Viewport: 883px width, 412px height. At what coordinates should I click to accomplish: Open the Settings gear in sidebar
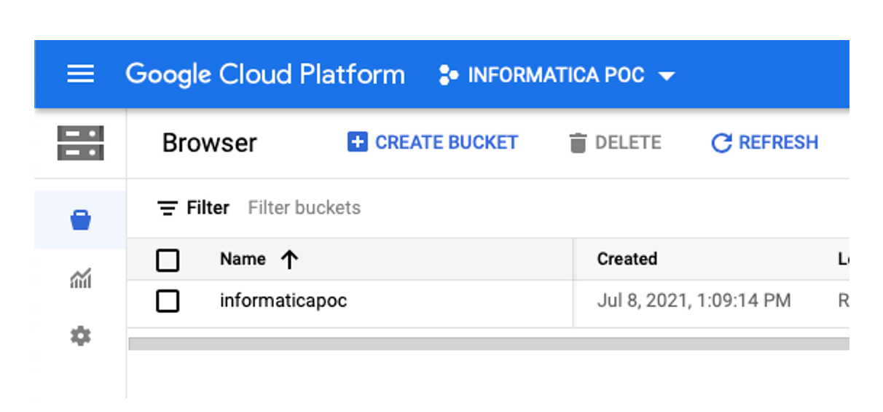pyautogui.click(x=80, y=336)
